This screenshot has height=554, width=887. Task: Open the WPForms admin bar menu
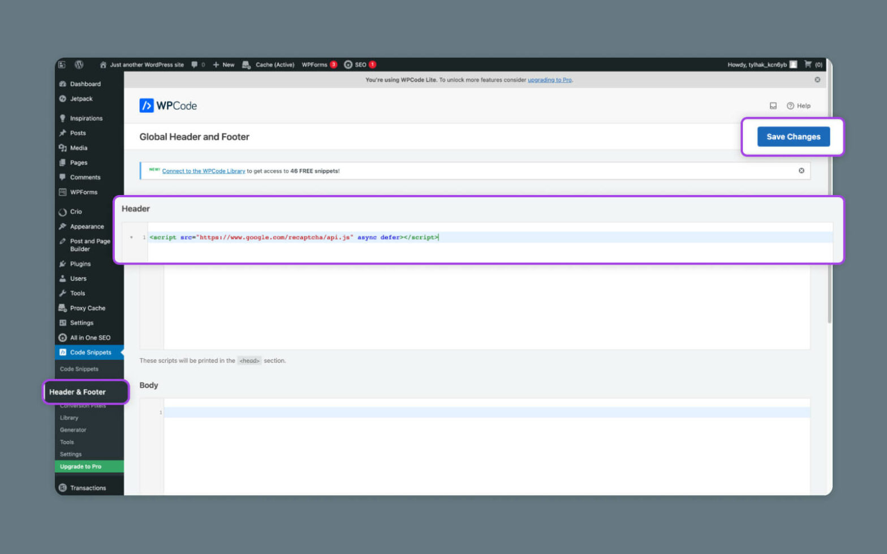315,64
